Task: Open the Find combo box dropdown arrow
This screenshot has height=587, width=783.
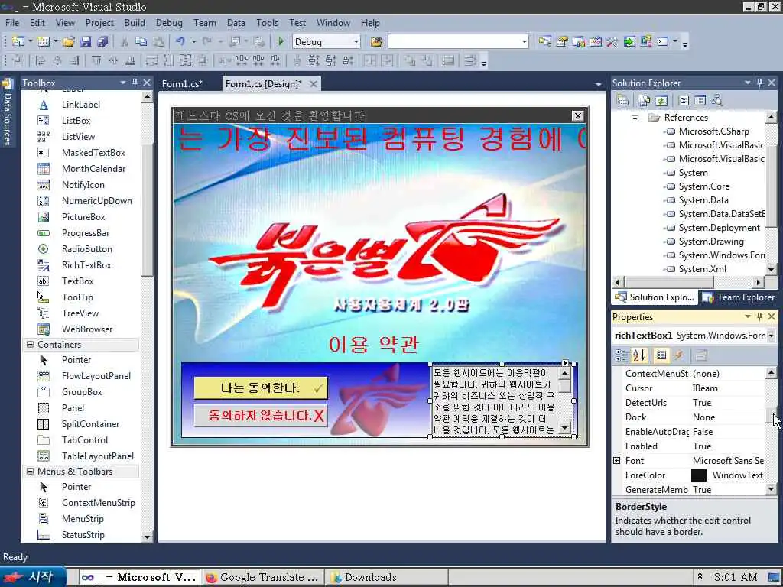Action: [525, 42]
